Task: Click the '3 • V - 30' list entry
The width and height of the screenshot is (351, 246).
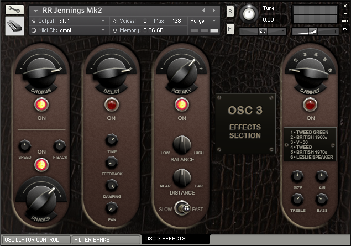Action: [x=299, y=142]
